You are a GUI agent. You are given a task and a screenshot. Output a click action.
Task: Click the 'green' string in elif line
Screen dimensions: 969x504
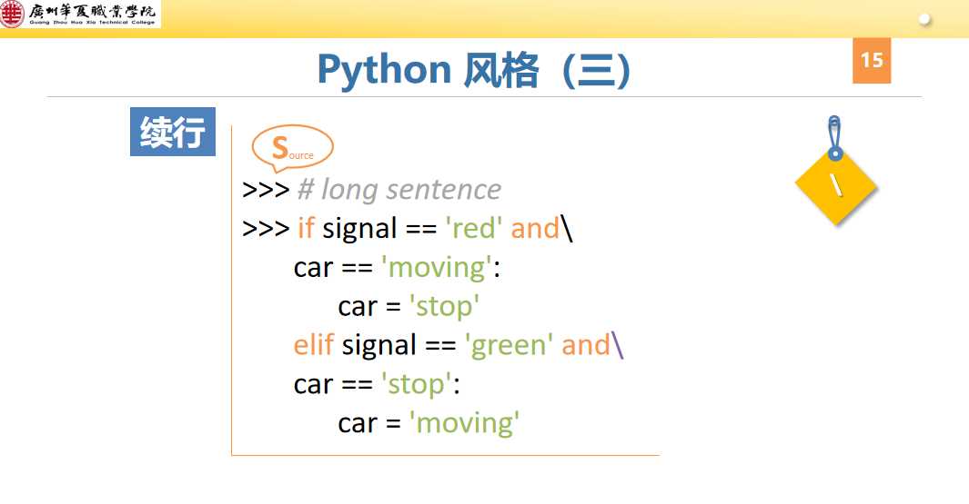[510, 345]
